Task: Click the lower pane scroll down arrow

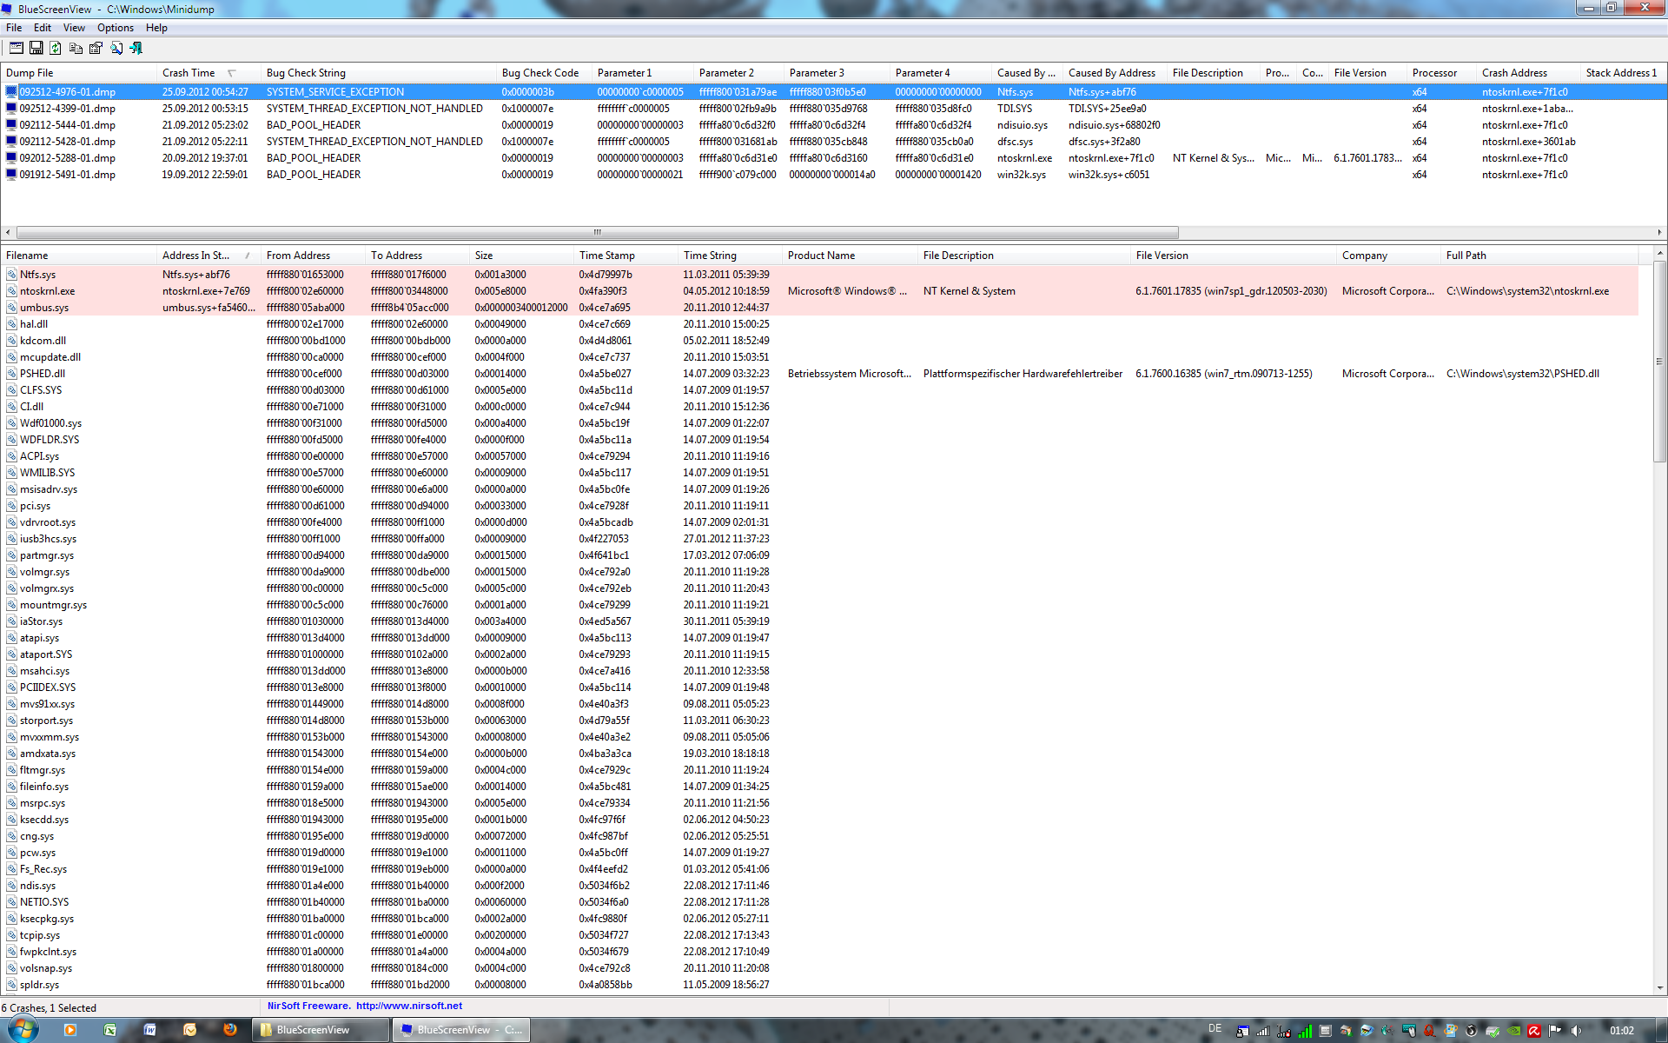Action: click(1659, 988)
